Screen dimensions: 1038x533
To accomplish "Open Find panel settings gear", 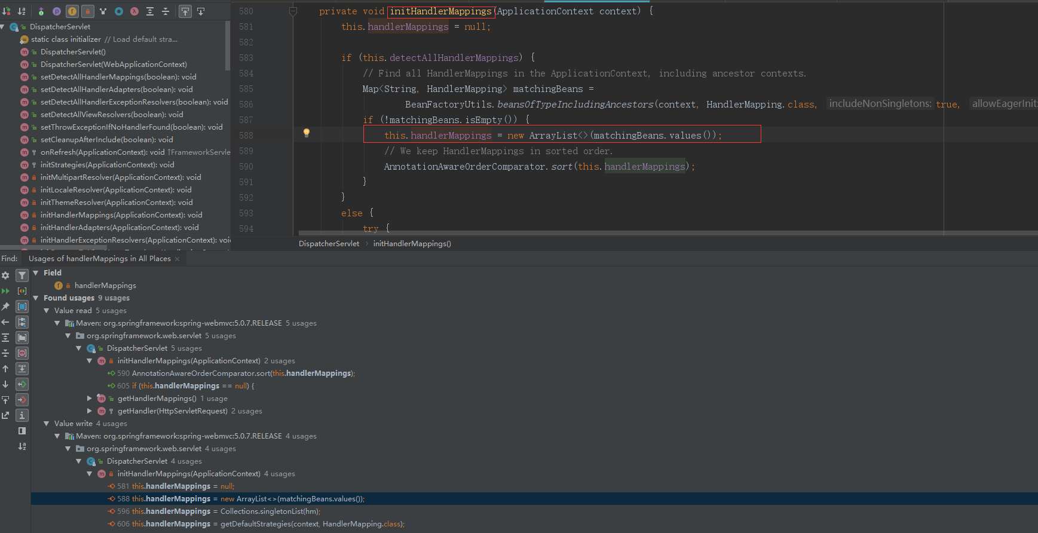I will pos(5,275).
